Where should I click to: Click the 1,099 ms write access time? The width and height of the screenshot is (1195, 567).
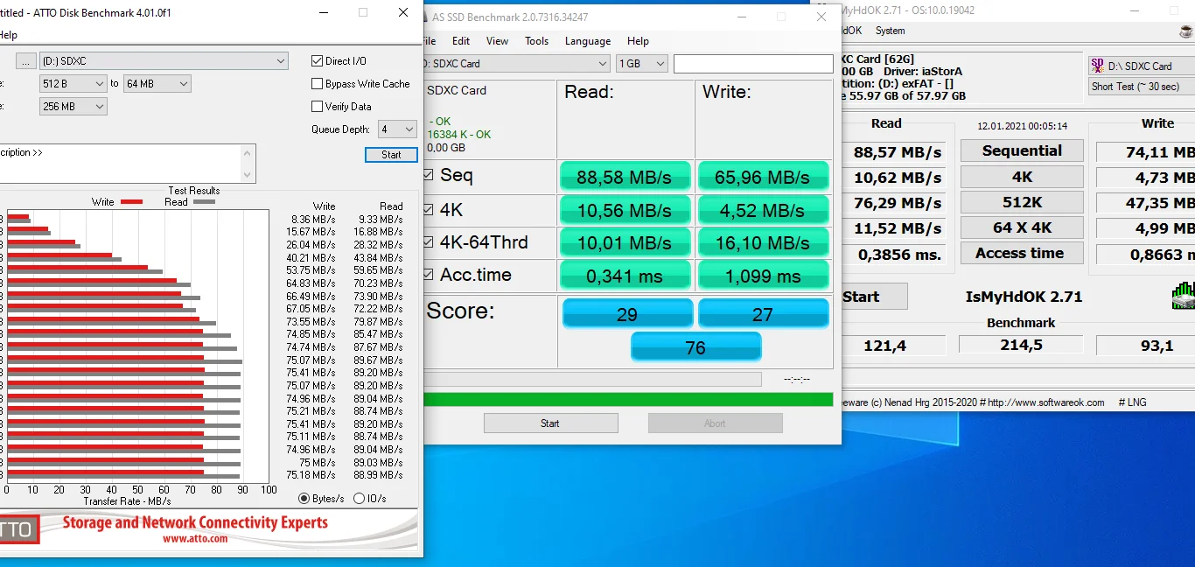click(763, 276)
